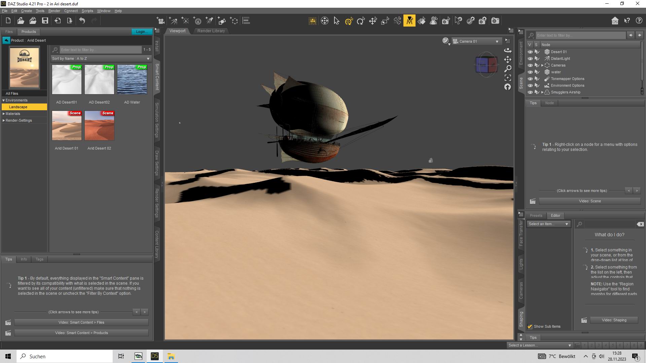Click the Render camera icon
Image resolution: width=646 pixels, height=363 pixels.
tap(495, 21)
